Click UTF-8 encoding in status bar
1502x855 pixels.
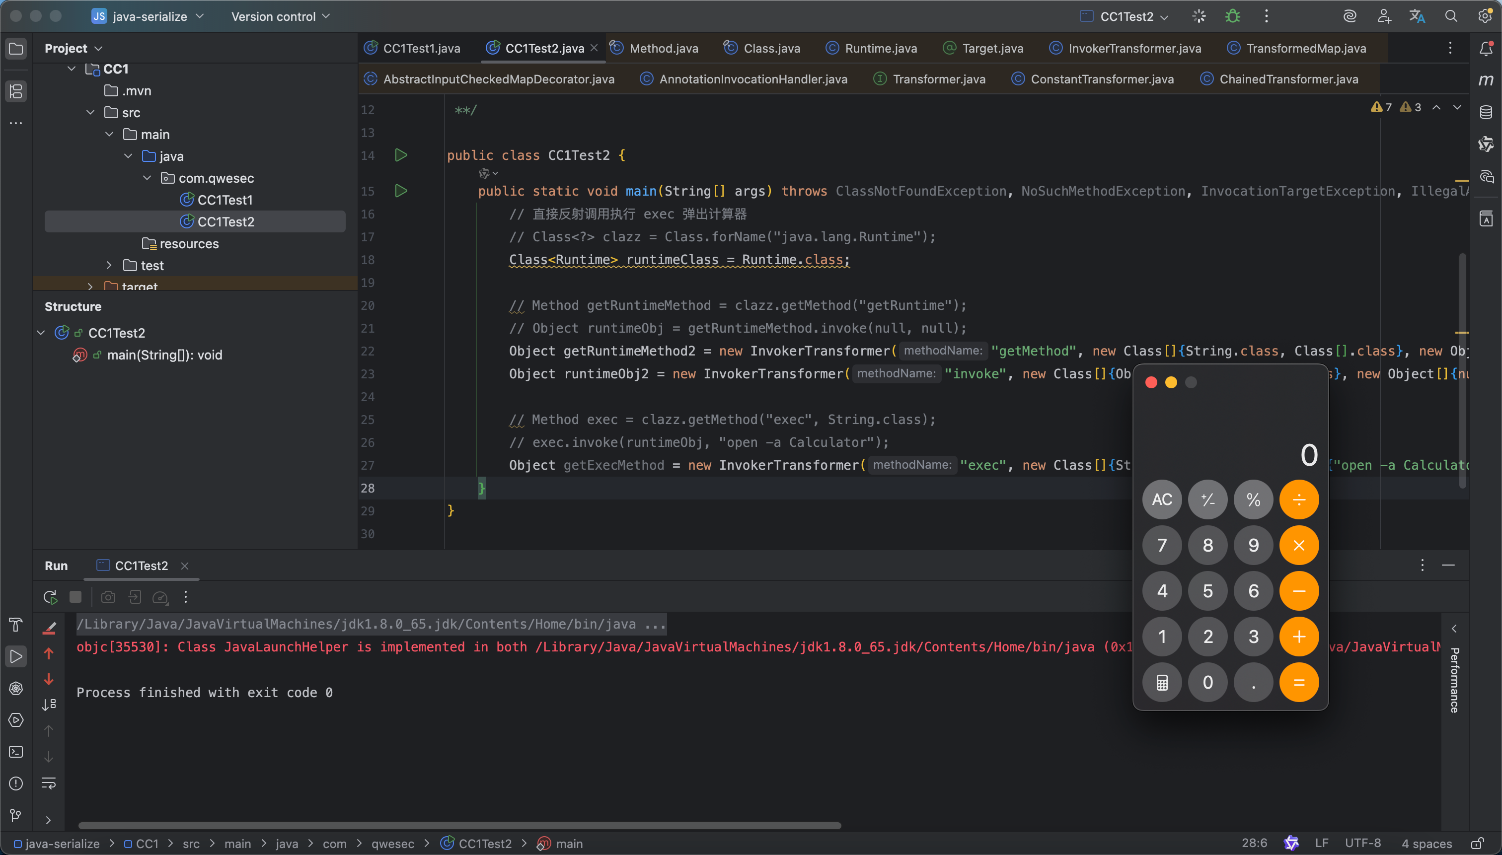coord(1362,843)
